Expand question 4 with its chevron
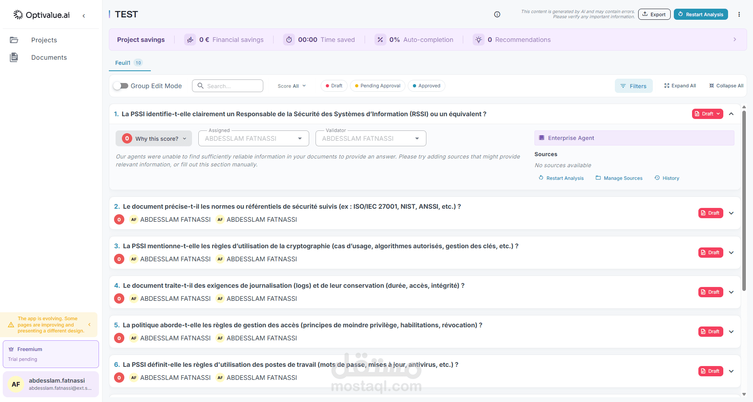Image resolution: width=753 pixels, height=402 pixels. (731, 292)
